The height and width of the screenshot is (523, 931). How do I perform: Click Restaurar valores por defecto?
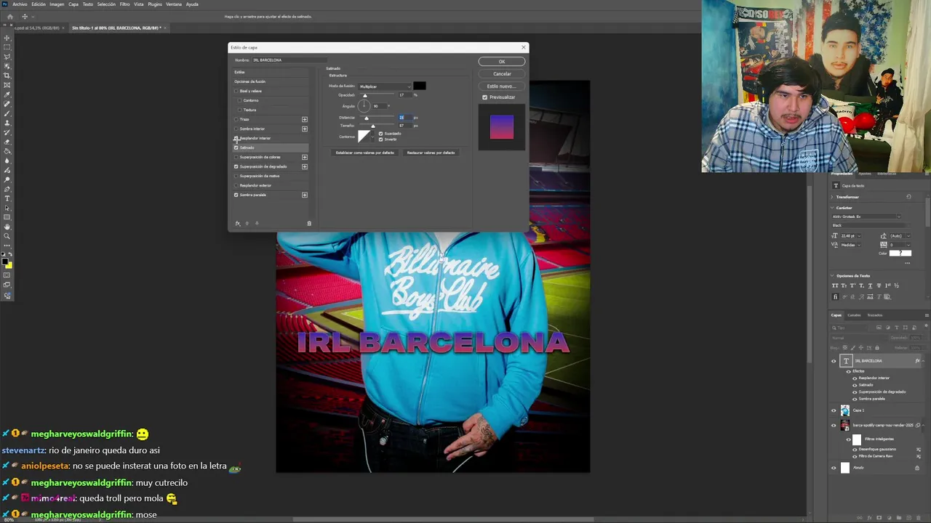(x=431, y=153)
